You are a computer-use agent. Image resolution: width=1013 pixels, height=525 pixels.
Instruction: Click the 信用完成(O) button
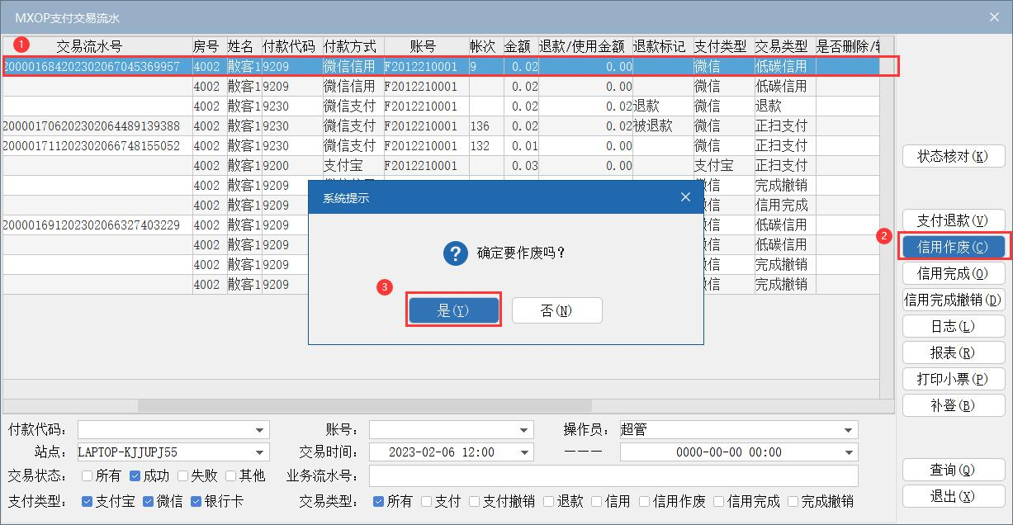954,273
